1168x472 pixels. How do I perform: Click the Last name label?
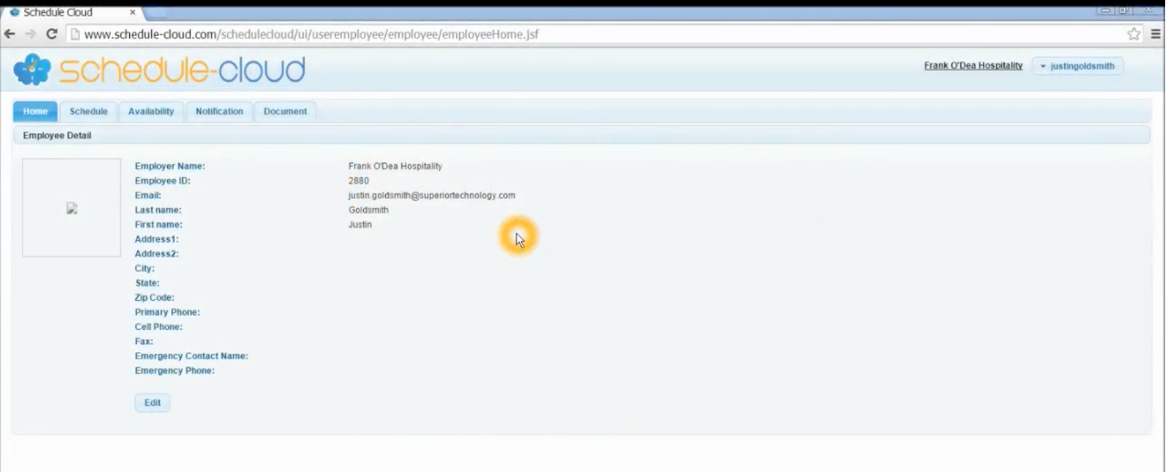point(158,210)
